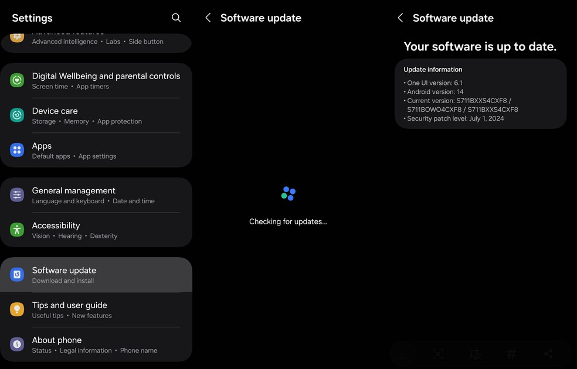Tap the General management sliders icon
This screenshot has width=577, height=369.
pyautogui.click(x=17, y=195)
